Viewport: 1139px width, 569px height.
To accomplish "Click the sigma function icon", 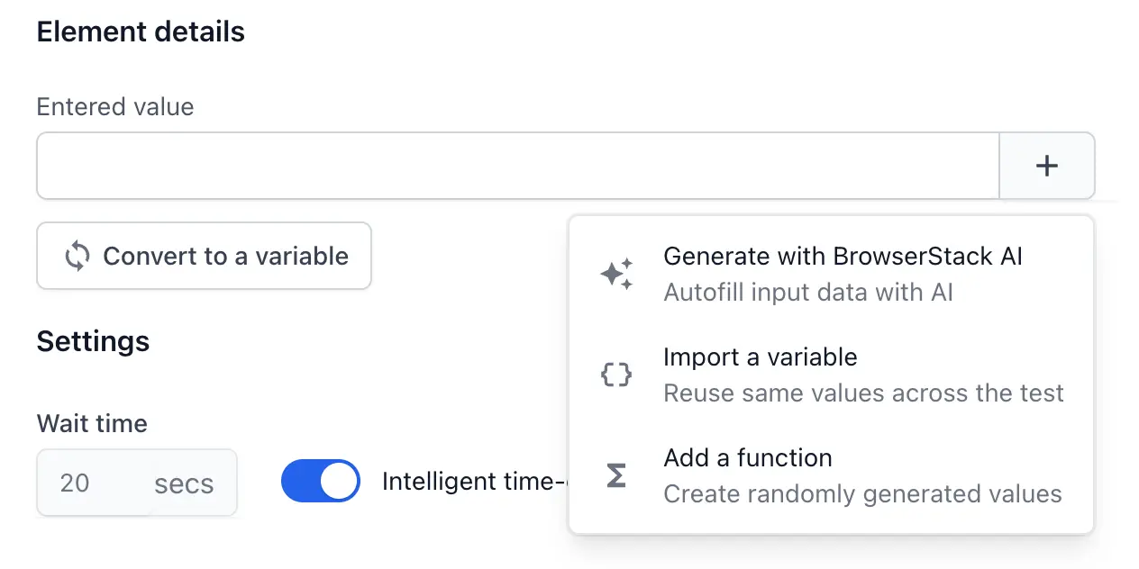I will 616,475.
